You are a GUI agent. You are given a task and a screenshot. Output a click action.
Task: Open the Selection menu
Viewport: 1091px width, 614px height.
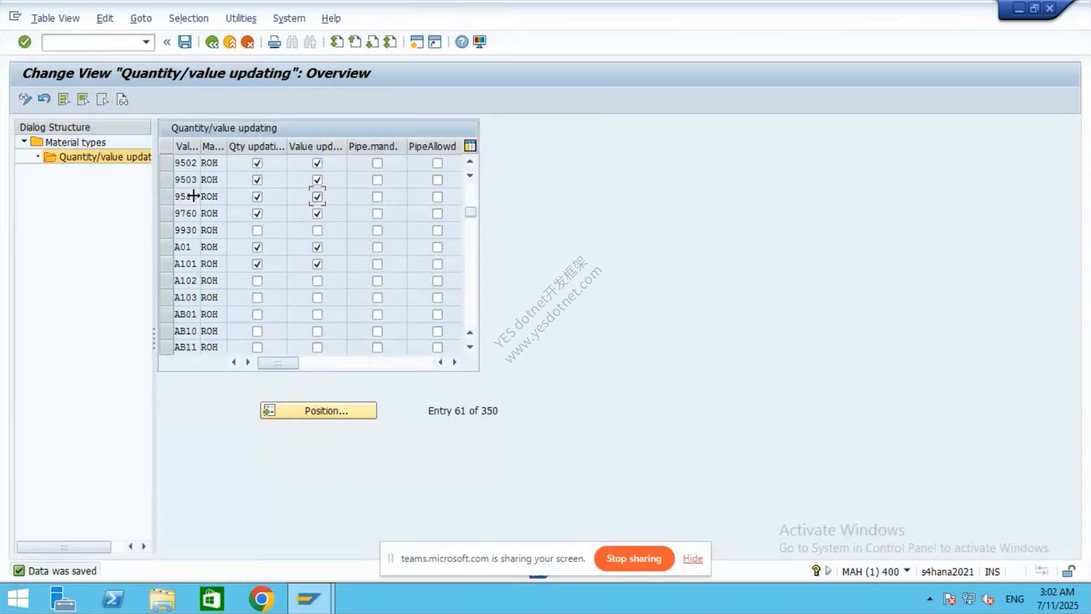(189, 18)
